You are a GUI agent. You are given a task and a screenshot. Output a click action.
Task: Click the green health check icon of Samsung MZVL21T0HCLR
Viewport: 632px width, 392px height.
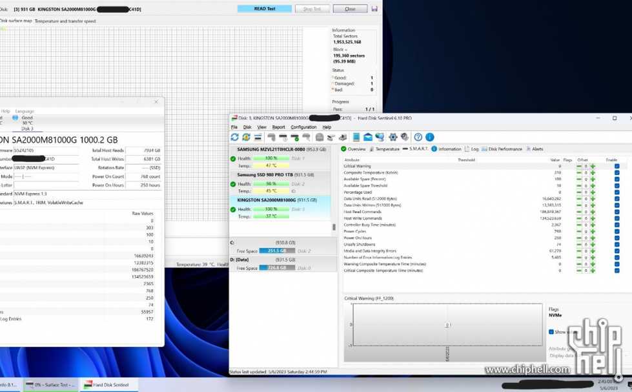(x=233, y=158)
